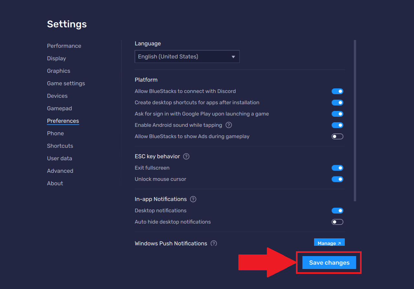Screen dimensions: 414x289
Task: Switch off Desktop notifications toggle
Action: (x=337, y=211)
